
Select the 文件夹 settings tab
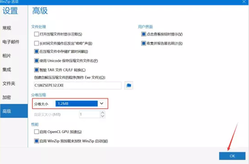[x=14, y=83]
